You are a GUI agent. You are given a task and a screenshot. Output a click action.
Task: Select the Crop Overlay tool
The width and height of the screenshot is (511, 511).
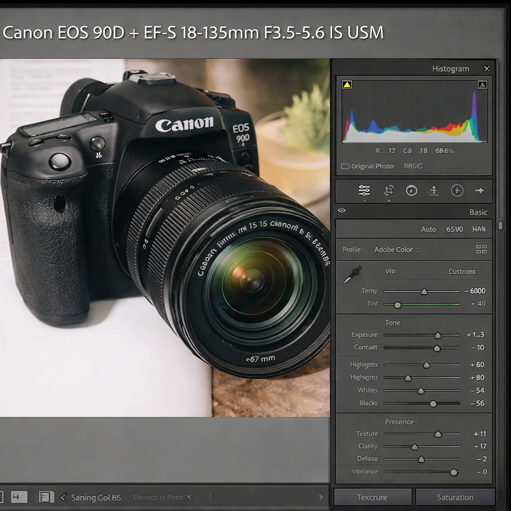coord(389,191)
